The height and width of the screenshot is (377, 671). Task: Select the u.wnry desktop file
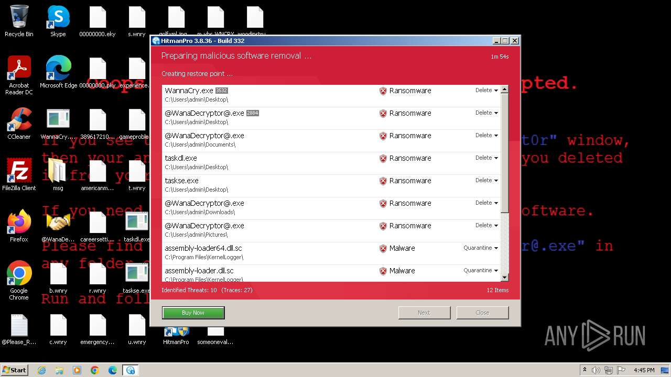pos(137,329)
